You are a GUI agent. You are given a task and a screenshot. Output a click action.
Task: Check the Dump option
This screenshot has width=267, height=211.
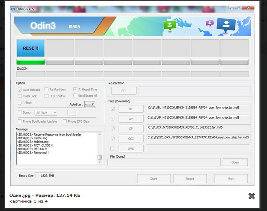click(20, 112)
